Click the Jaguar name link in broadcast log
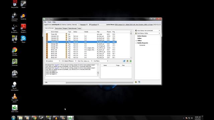Screen dimensions: 214x120 click(57, 65)
